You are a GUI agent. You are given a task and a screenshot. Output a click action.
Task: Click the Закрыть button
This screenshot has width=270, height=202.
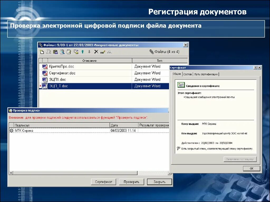(x=160, y=182)
